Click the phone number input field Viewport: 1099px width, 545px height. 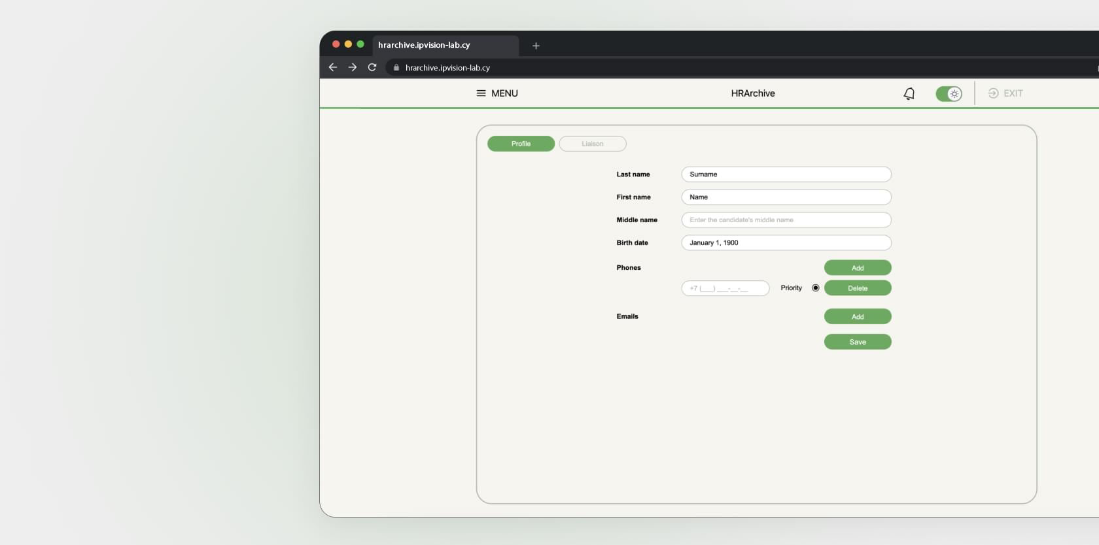pyautogui.click(x=725, y=288)
